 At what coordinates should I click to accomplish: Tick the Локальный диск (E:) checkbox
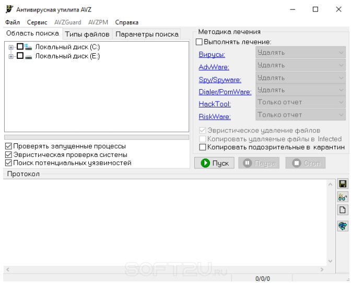coord(20,56)
